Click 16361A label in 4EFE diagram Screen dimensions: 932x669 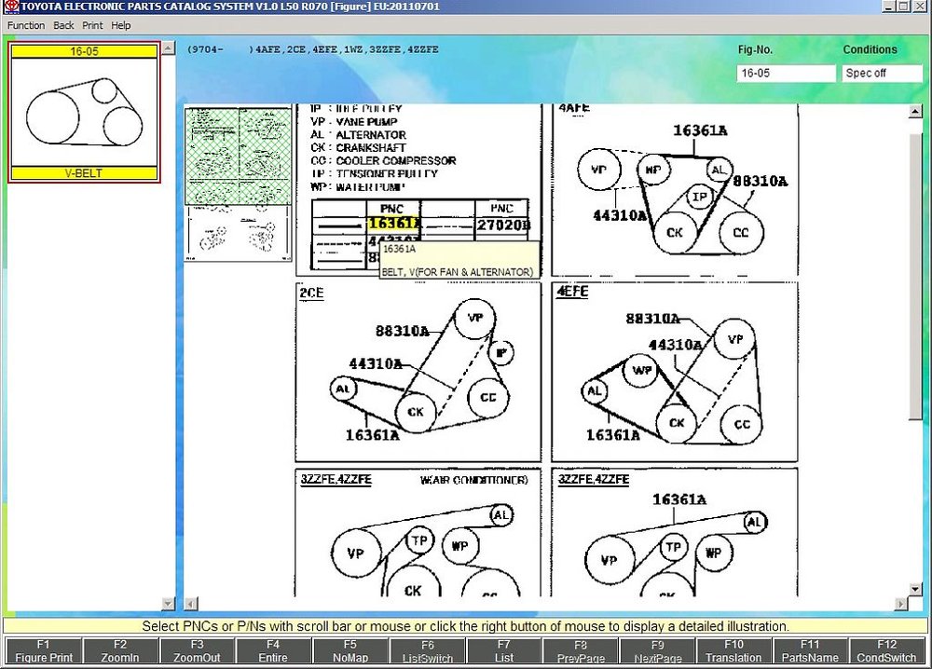tap(613, 435)
